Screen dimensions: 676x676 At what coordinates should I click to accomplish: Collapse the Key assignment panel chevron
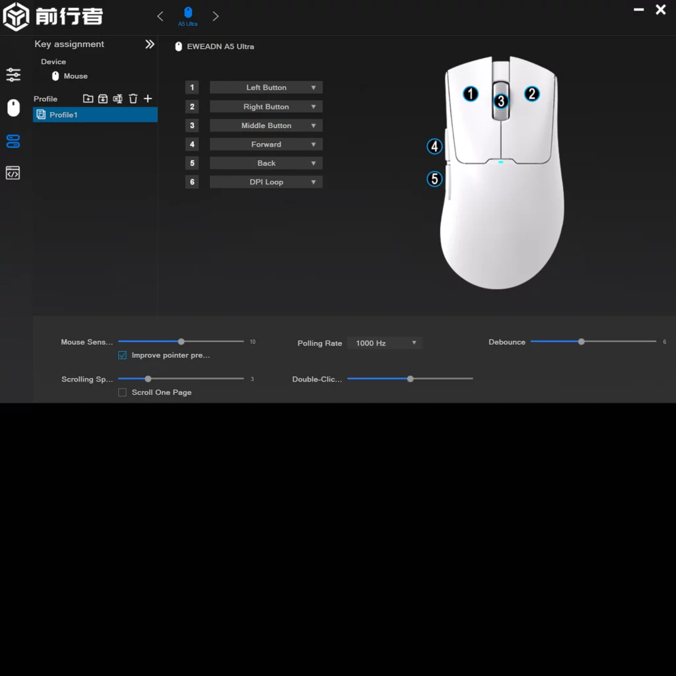(x=150, y=44)
